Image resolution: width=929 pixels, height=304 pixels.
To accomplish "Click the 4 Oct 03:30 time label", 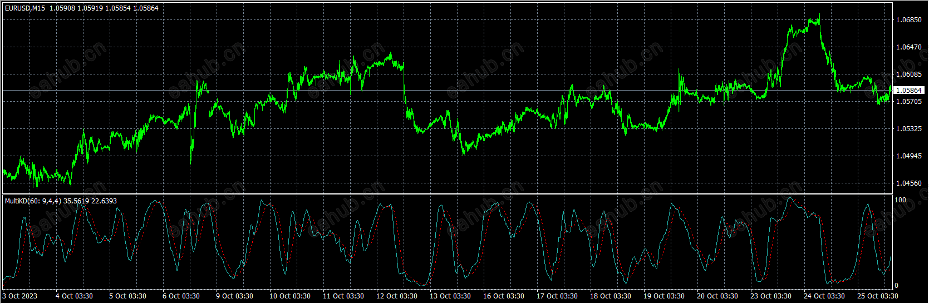I will click(74, 296).
